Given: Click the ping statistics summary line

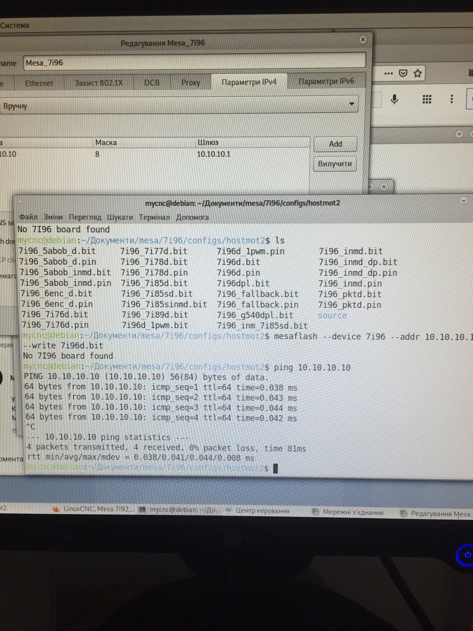Looking at the screenshot, I should (x=166, y=448).
